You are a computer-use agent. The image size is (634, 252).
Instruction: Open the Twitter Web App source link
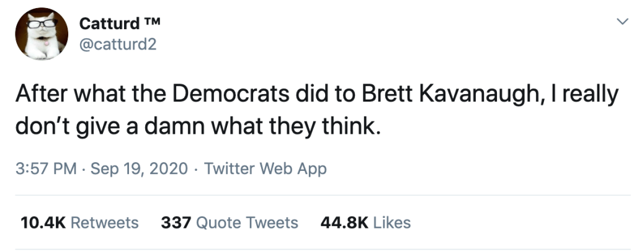[x=265, y=168]
